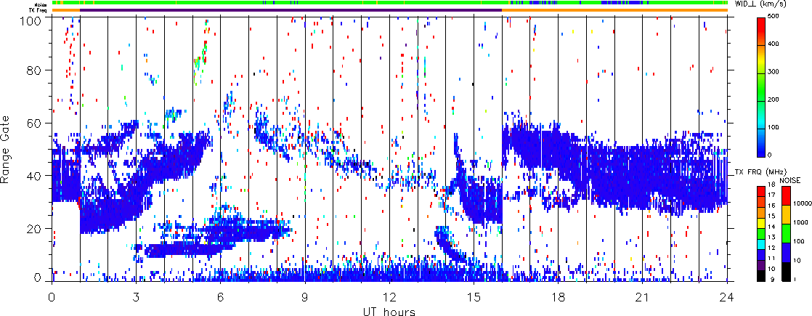Click the yellow 14 MHz swatch in TX FRQ legend
The width and height of the screenshot is (812, 316).
click(762, 224)
